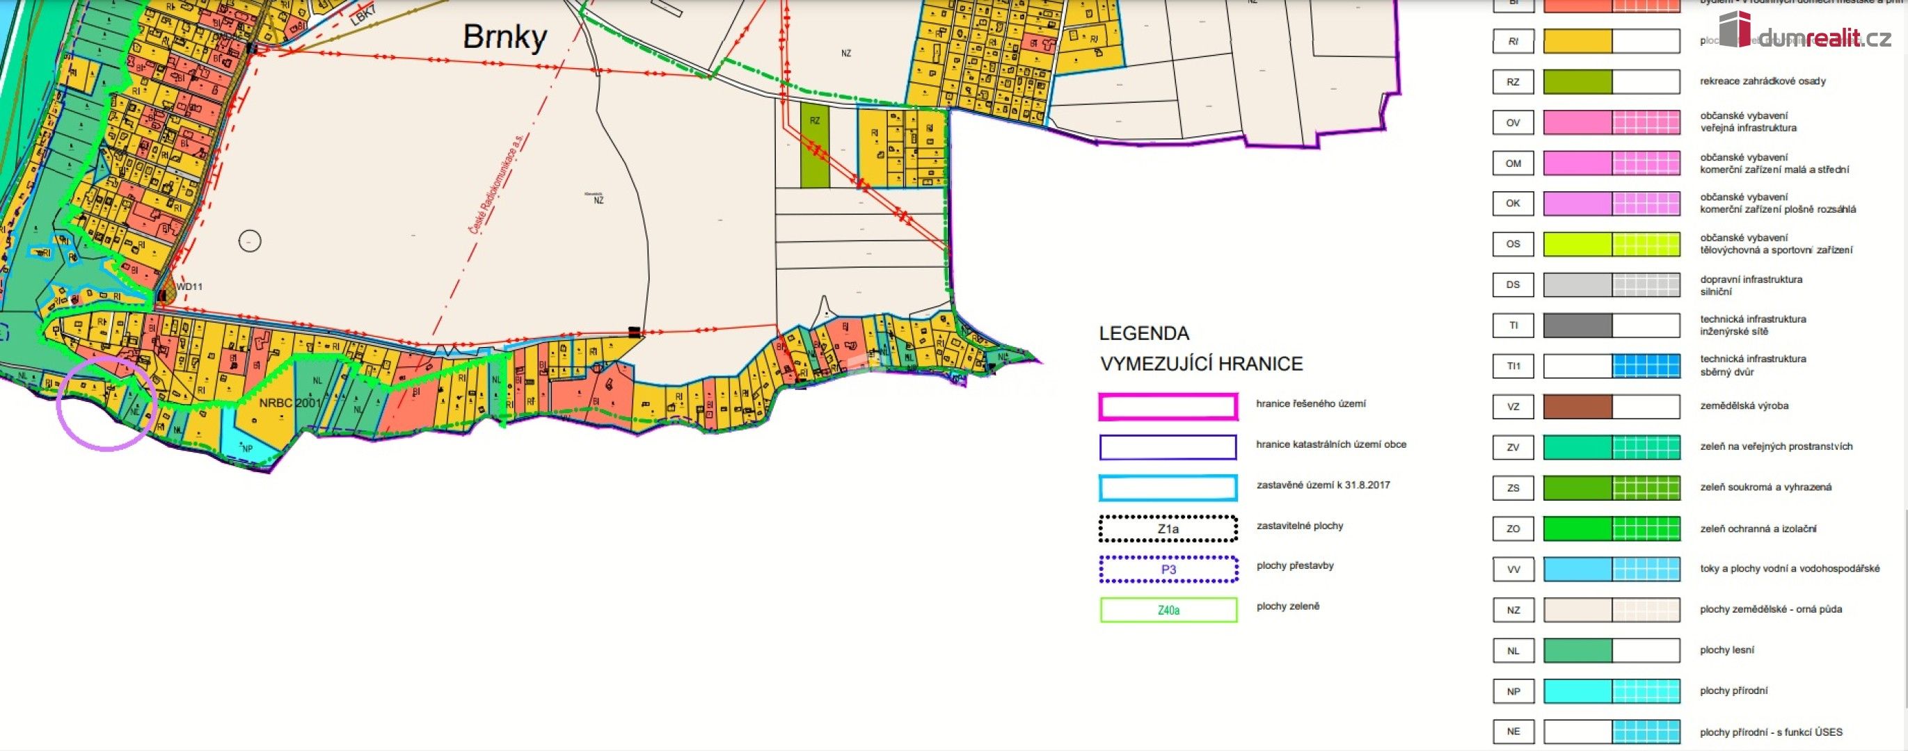
Task: Click the magenta 'hranice řešeného území' box
Action: click(x=1168, y=407)
